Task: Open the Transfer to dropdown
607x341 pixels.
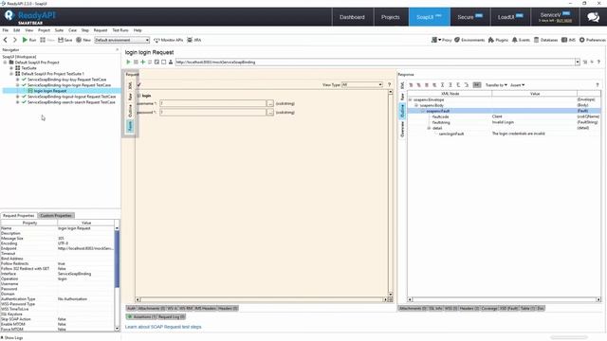Action: point(496,84)
